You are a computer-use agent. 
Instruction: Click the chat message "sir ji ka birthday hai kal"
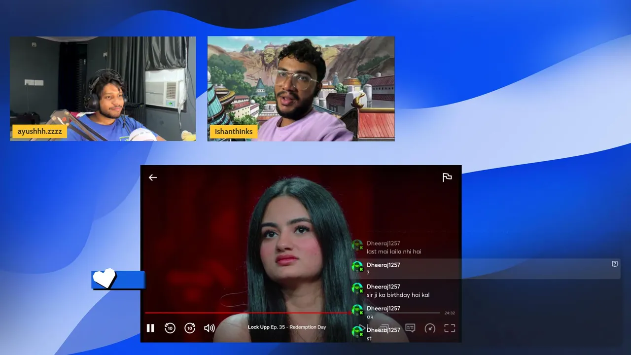tap(398, 295)
